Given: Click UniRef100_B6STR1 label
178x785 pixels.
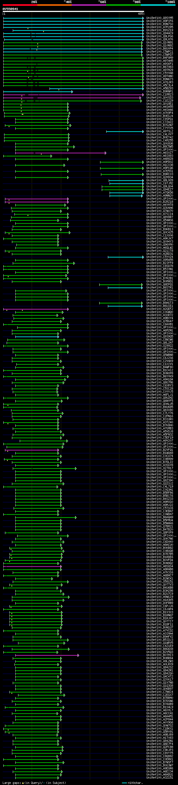Looking at the screenshot, I should 160,287.
